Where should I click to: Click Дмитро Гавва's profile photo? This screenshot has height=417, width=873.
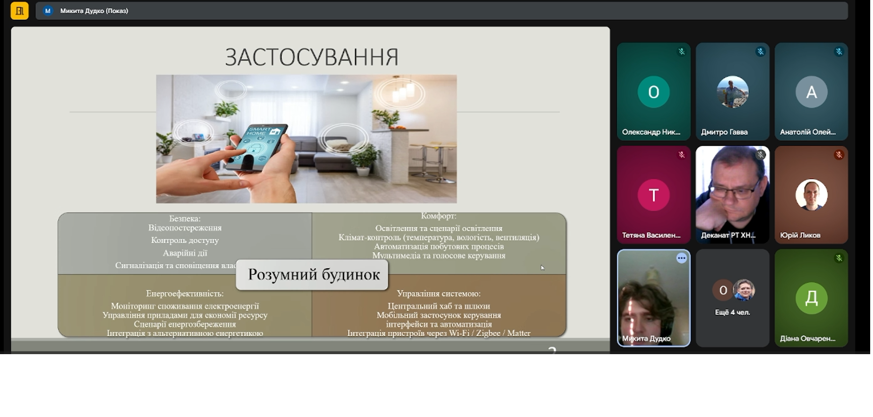(732, 92)
